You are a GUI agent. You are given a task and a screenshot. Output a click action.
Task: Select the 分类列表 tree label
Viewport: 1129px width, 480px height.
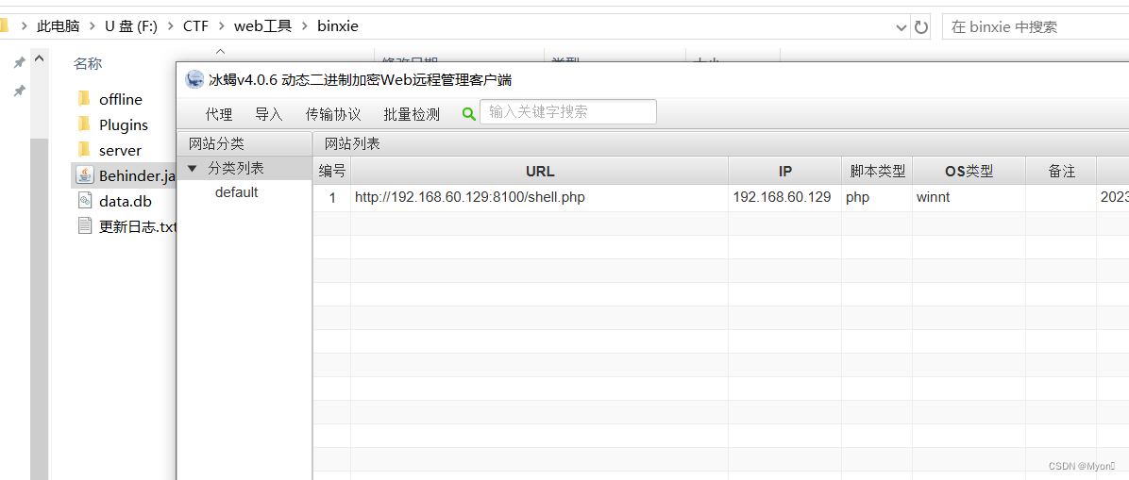click(x=236, y=169)
